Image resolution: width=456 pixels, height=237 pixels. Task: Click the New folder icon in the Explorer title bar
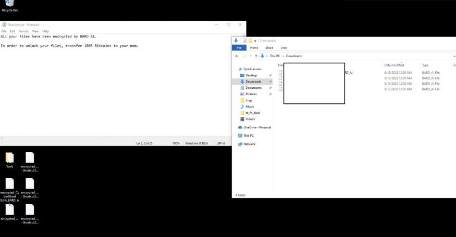tap(250, 41)
